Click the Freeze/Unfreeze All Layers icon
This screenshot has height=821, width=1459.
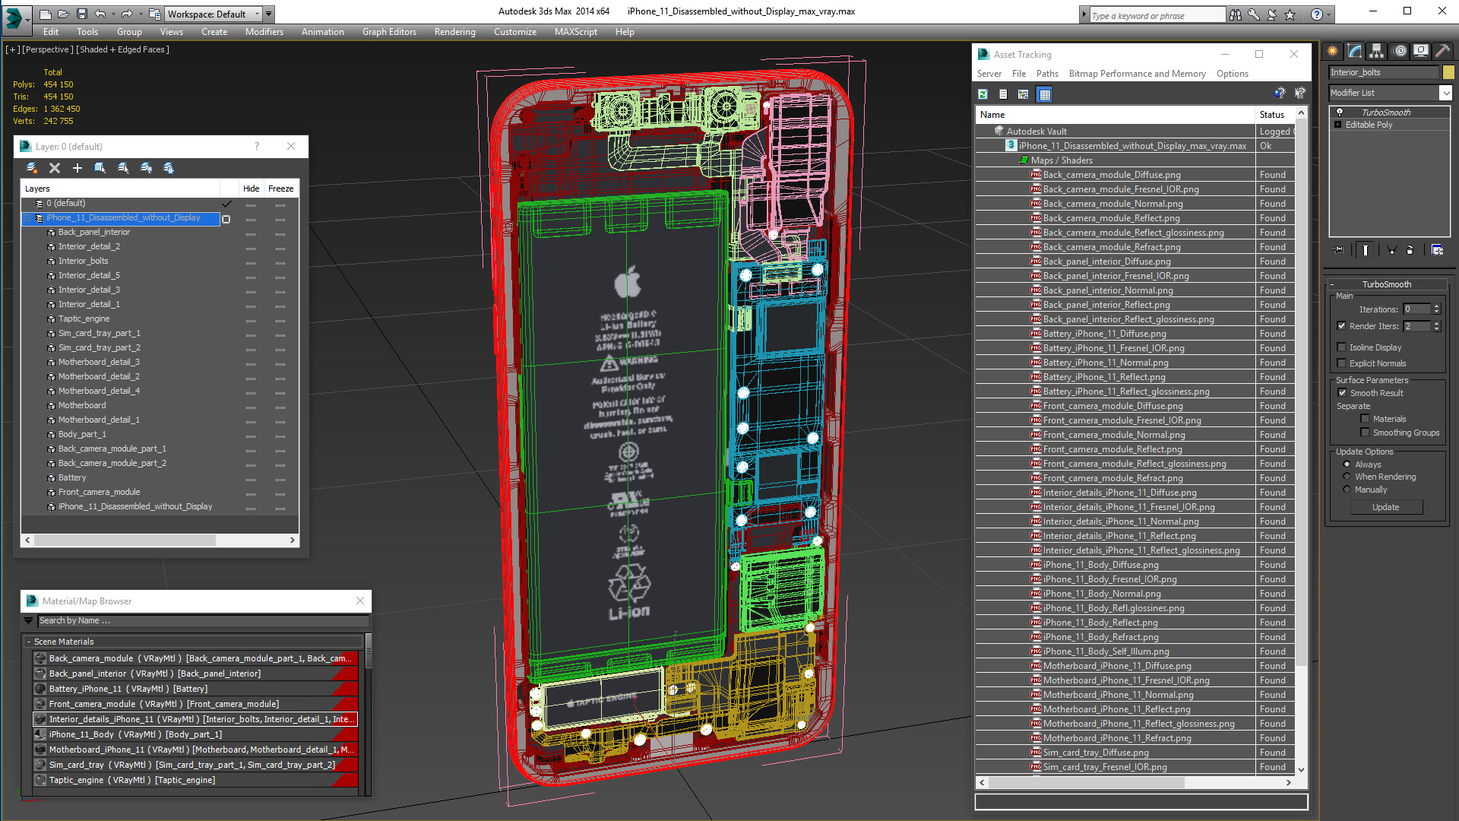tap(169, 168)
